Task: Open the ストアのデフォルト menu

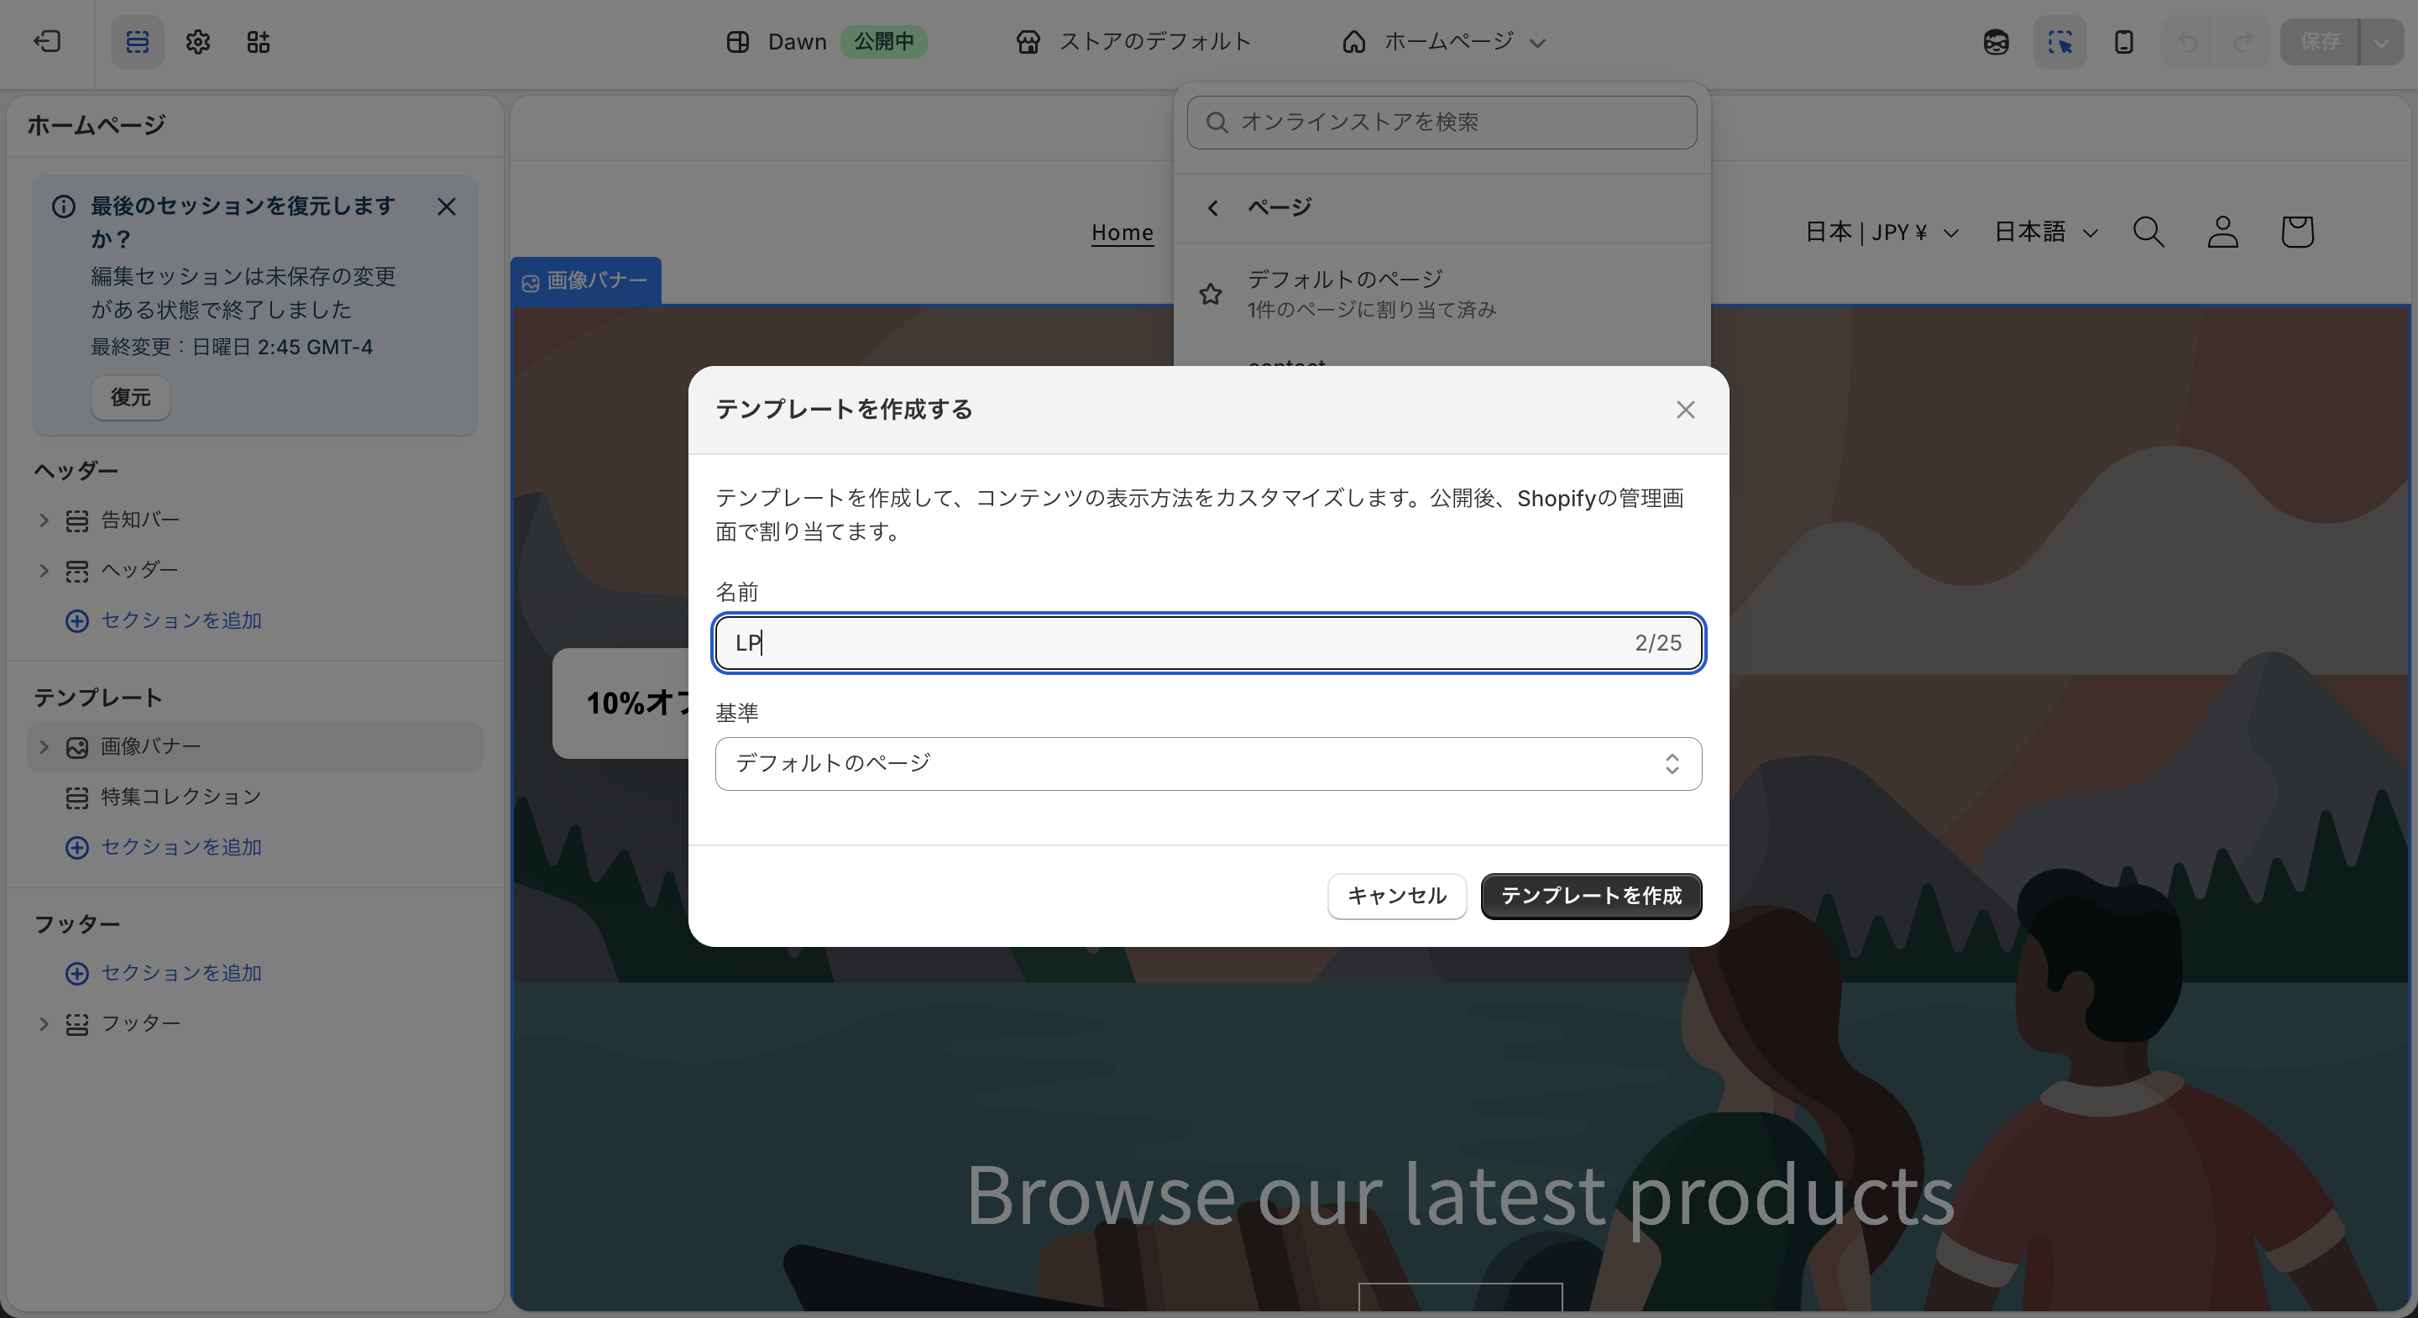Action: (x=1134, y=41)
